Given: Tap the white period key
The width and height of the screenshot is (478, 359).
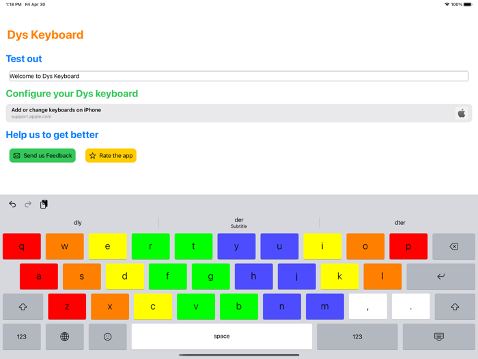Looking at the screenshot, I should coord(411,307).
